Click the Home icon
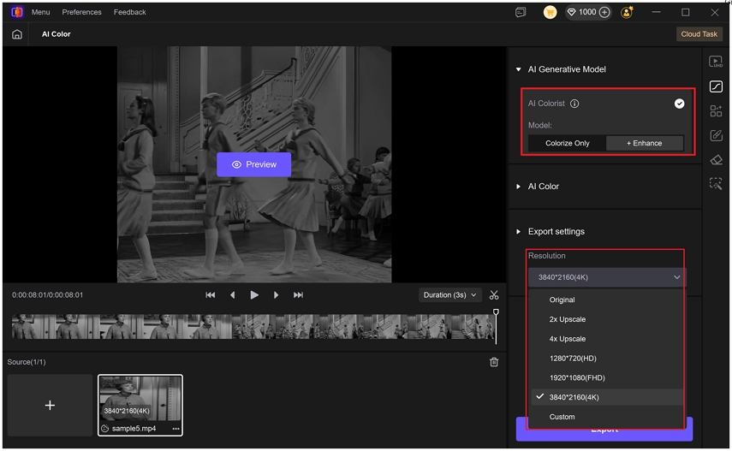The height and width of the screenshot is (451, 732). pos(17,34)
